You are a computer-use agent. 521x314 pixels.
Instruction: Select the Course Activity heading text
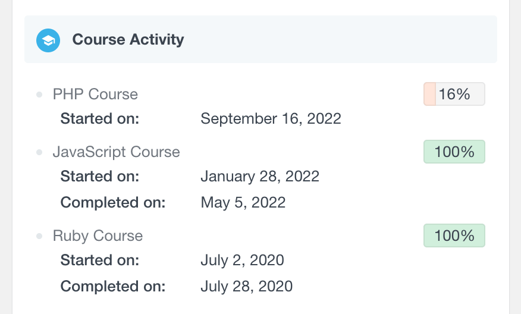[128, 39]
